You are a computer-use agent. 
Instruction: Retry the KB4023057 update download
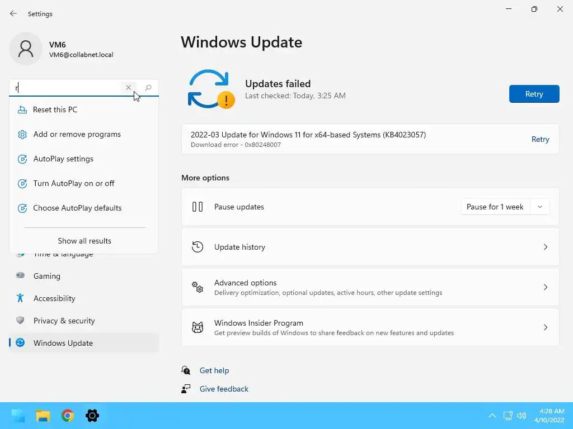pyautogui.click(x=540, y=139)
